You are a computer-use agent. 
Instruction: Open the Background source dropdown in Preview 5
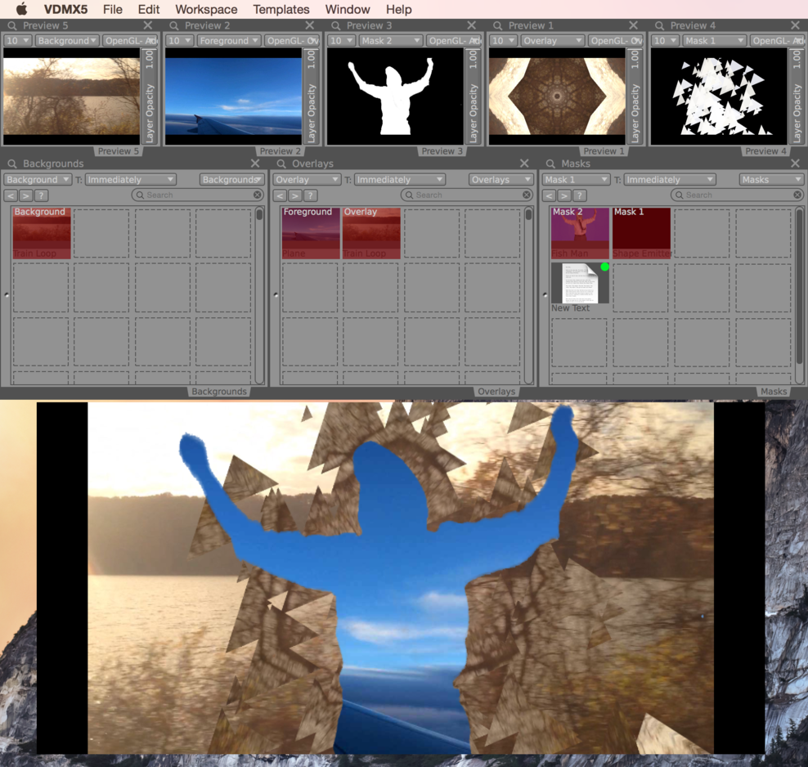(67, 41)
